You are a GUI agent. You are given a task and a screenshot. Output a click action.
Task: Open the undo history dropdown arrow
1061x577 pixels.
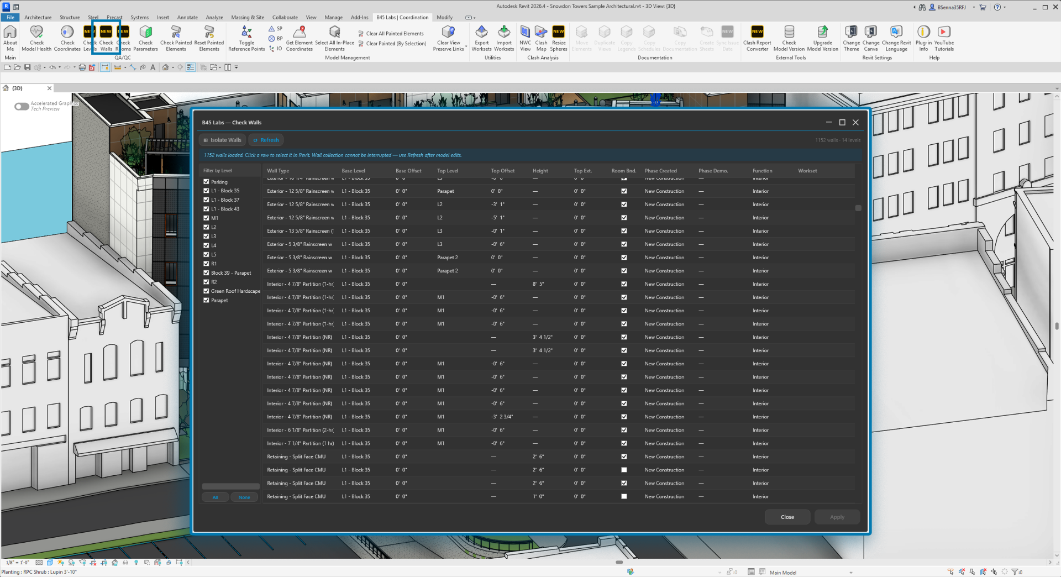coord(60,67)
